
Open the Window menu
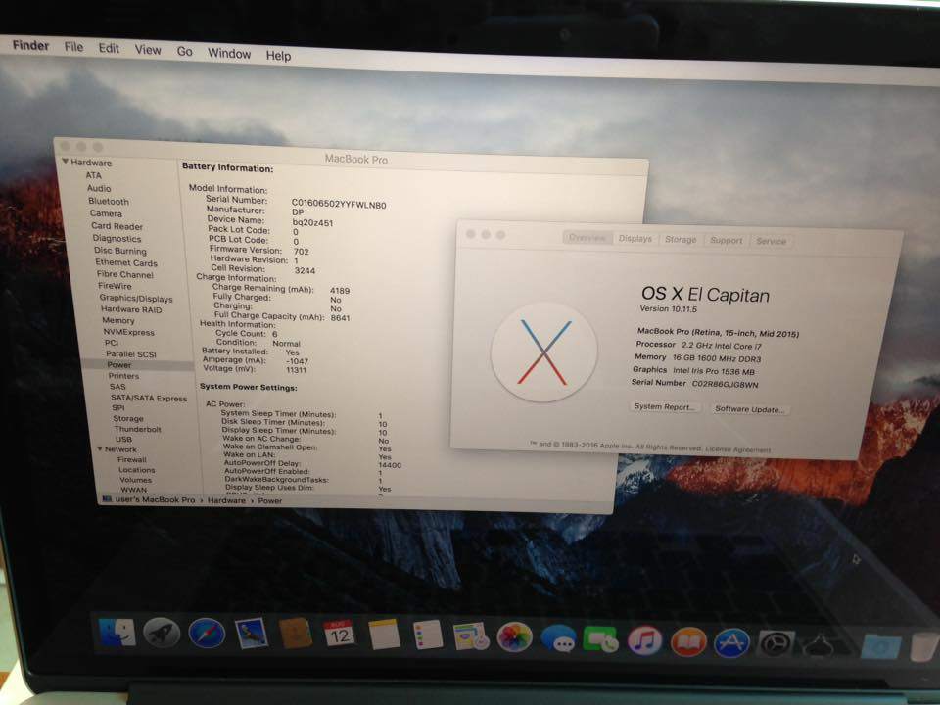[x=229, y=53]
